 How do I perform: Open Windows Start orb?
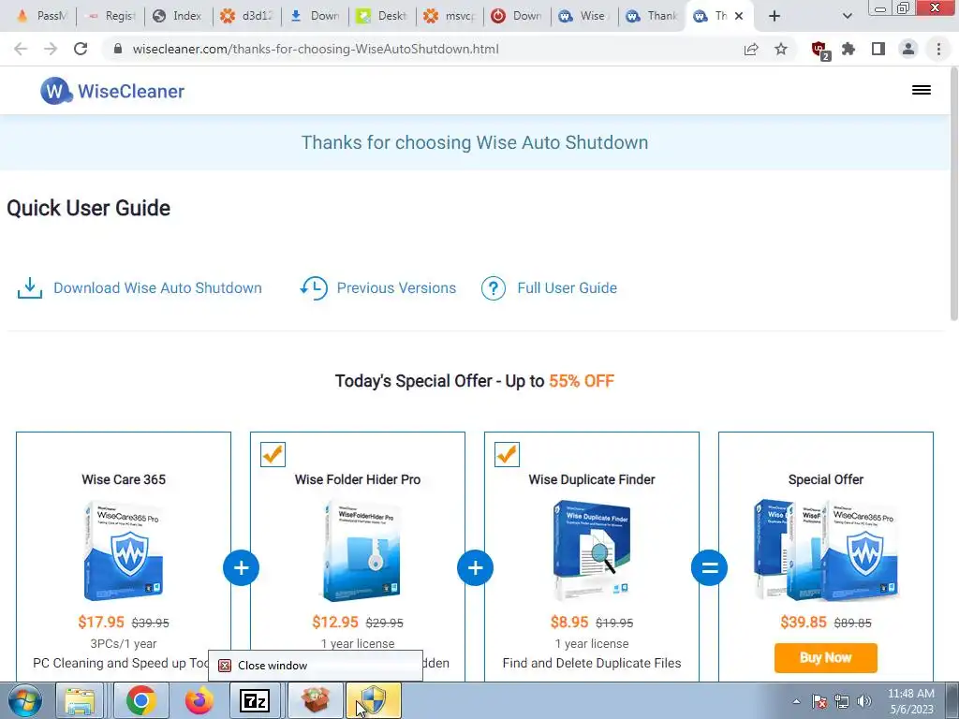click(25, 700)
